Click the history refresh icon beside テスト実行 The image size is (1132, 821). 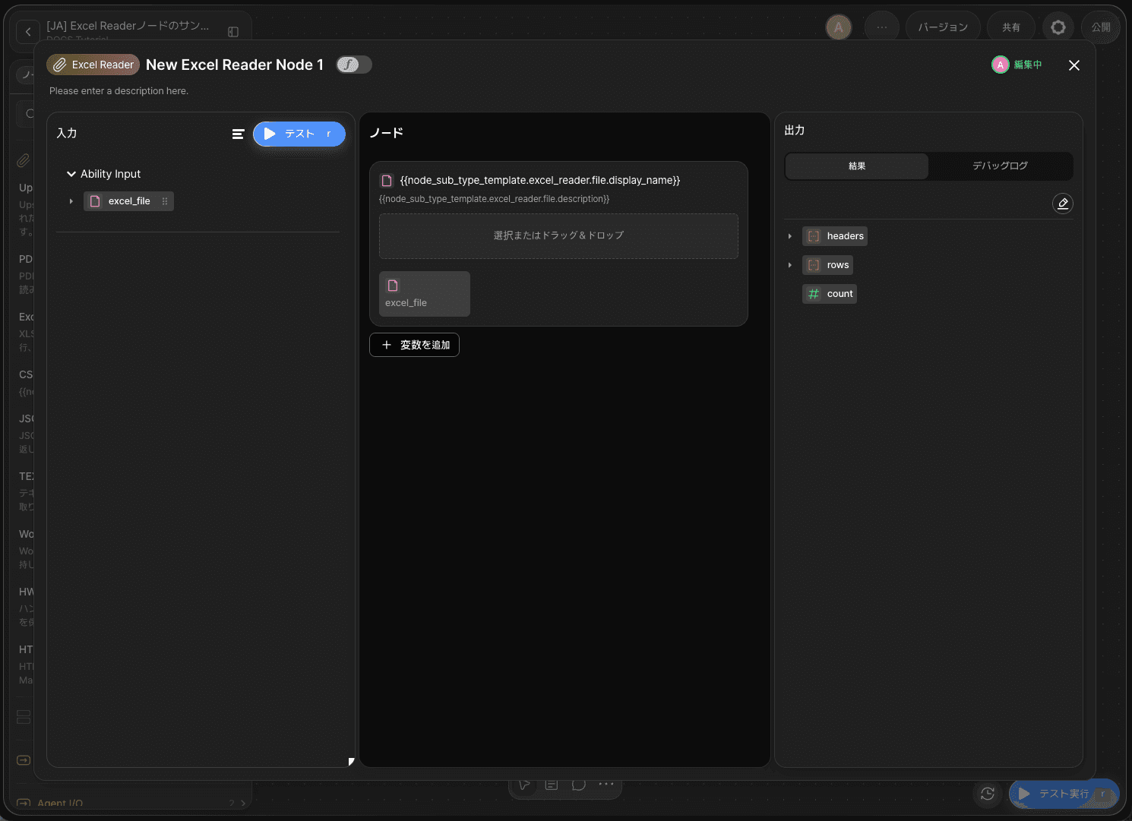coord(988,794)
